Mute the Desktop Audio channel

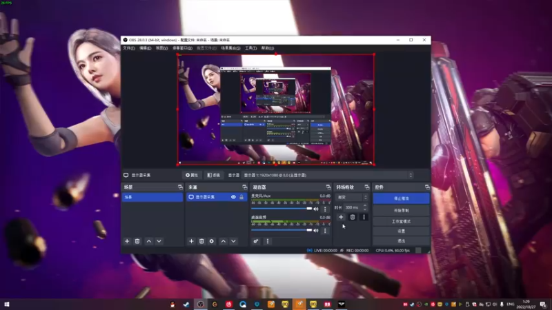[x=316, y=231]
